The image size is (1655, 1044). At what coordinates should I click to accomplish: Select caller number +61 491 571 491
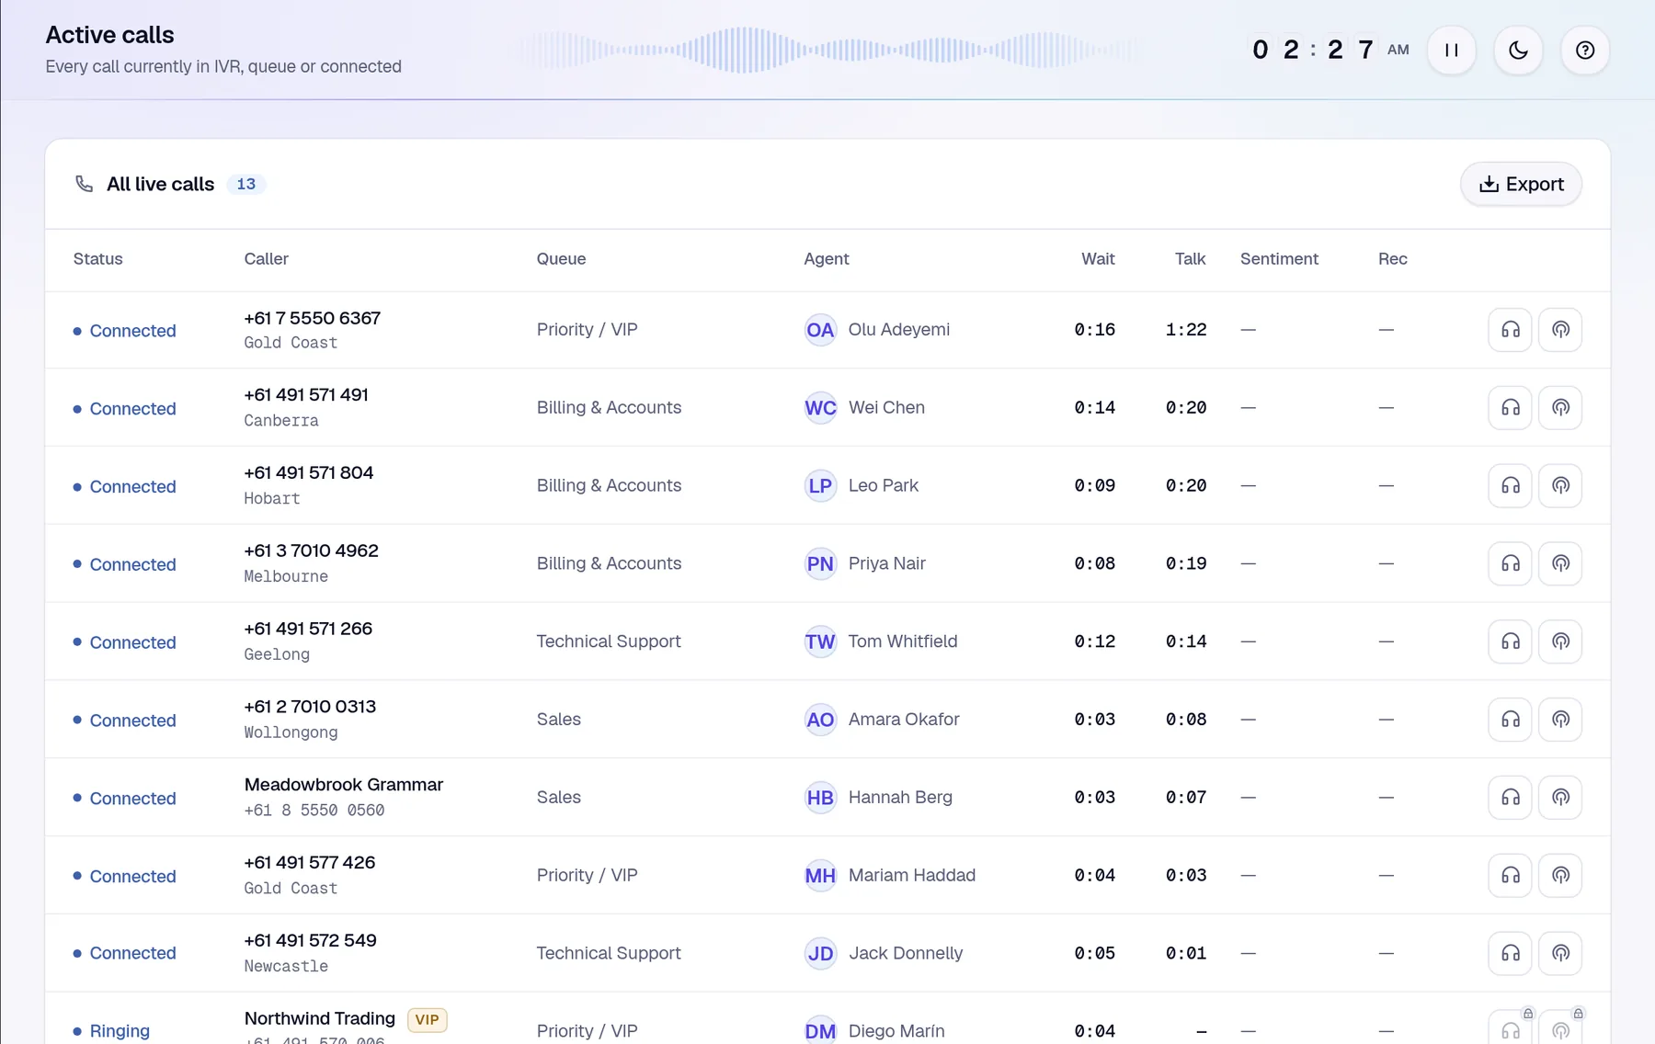click(x=306, y=395)
